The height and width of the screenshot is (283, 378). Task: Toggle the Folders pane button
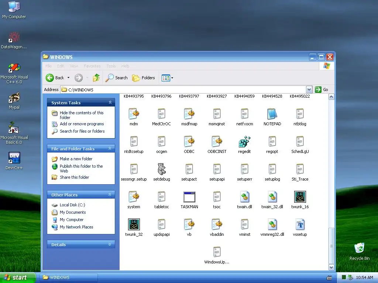144,78
